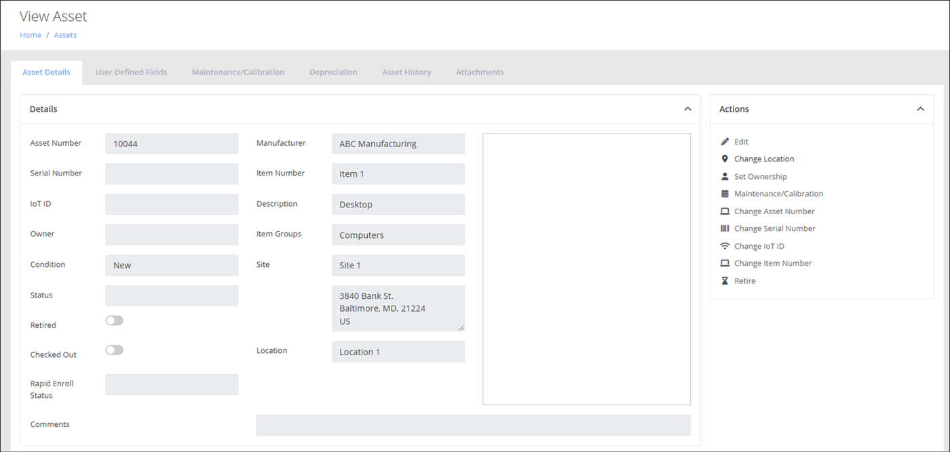Viewport: 950px width, 452px height.
Task: Click the Asset Number field 10044
Action: [x=172, y=144]
